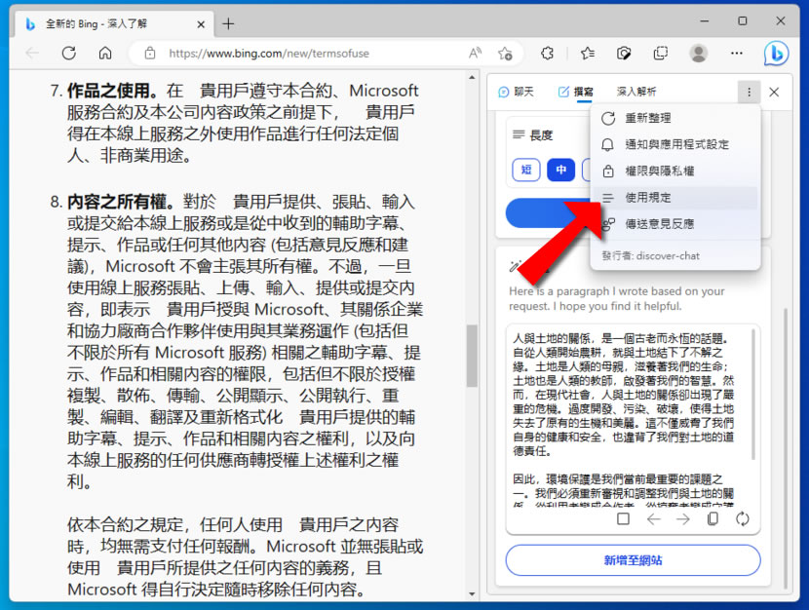Select 使用規定 menu item
This screenshot has width=809, height=610.
click(675, 198)
